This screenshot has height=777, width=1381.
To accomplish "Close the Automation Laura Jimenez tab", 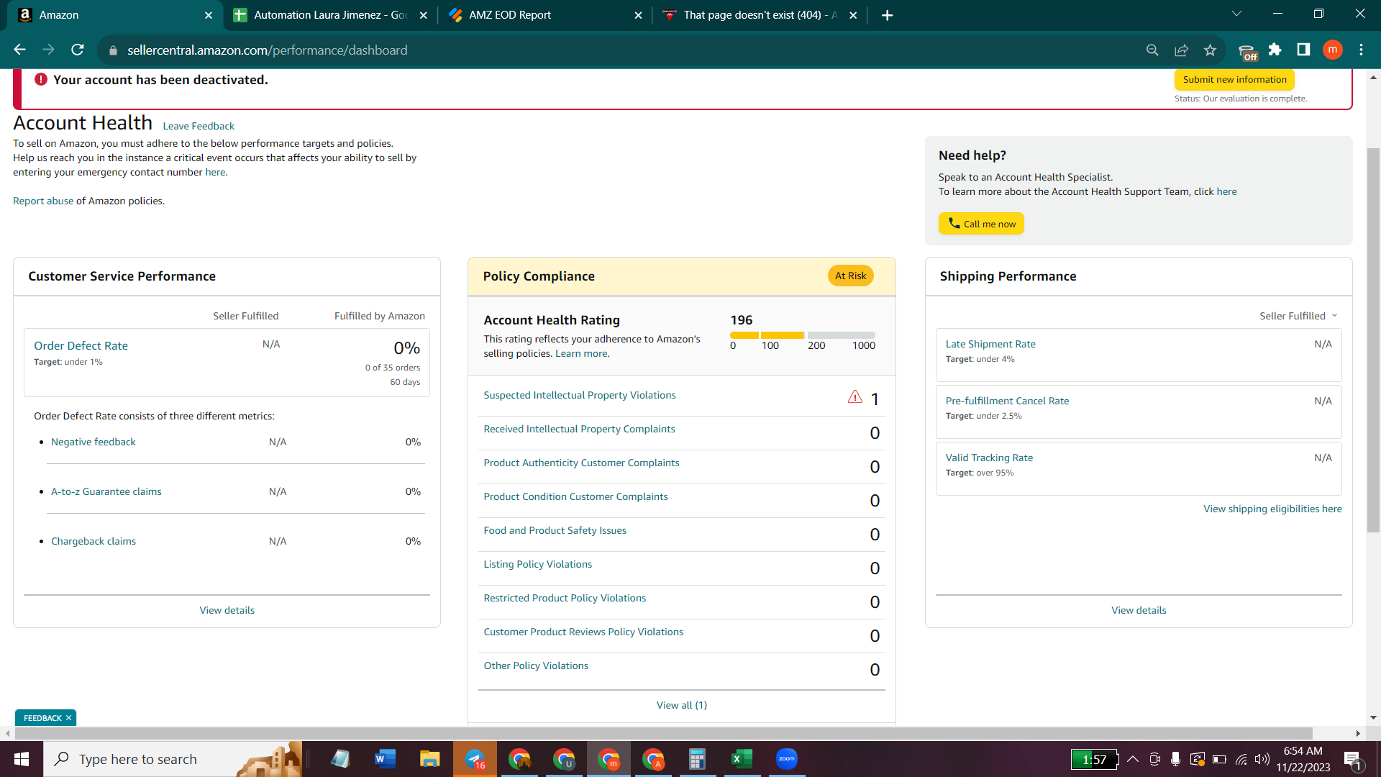I will 424,15.
